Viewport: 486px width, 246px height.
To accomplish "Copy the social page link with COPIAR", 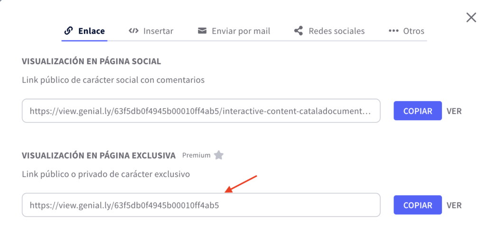I will pos(418,111).
